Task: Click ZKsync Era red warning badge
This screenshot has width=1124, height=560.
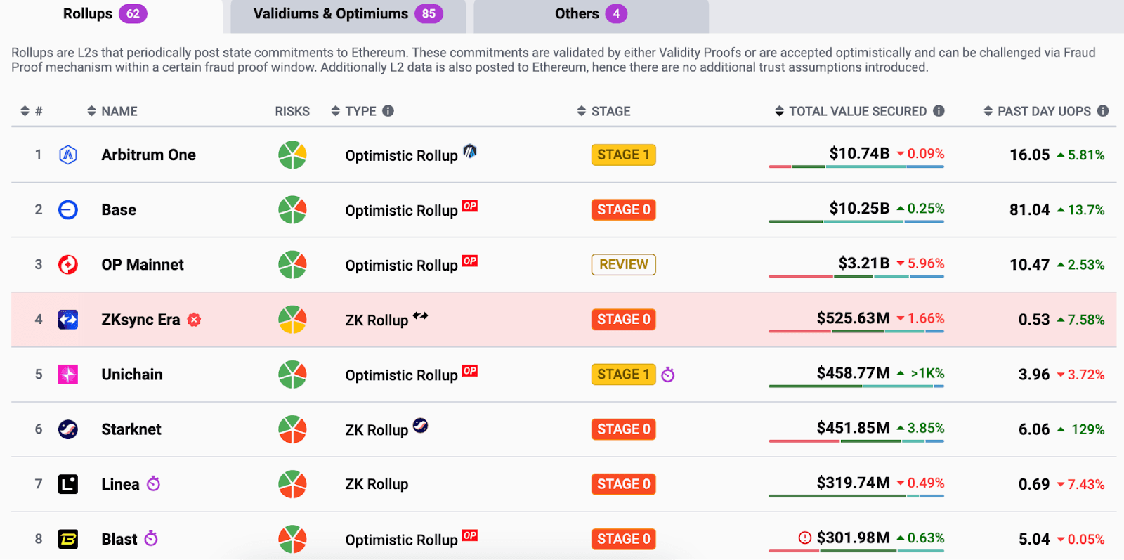Action: 195,320
